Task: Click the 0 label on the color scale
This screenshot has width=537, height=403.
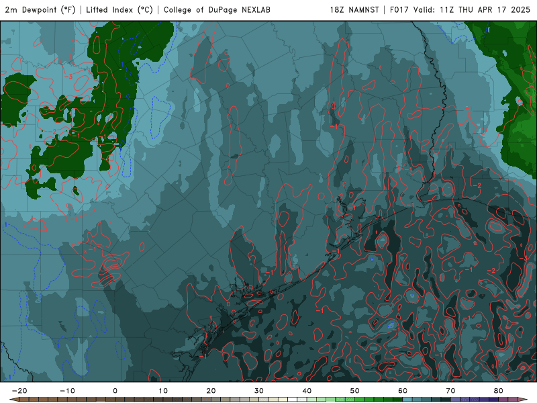Action: [x=115, y=391]
